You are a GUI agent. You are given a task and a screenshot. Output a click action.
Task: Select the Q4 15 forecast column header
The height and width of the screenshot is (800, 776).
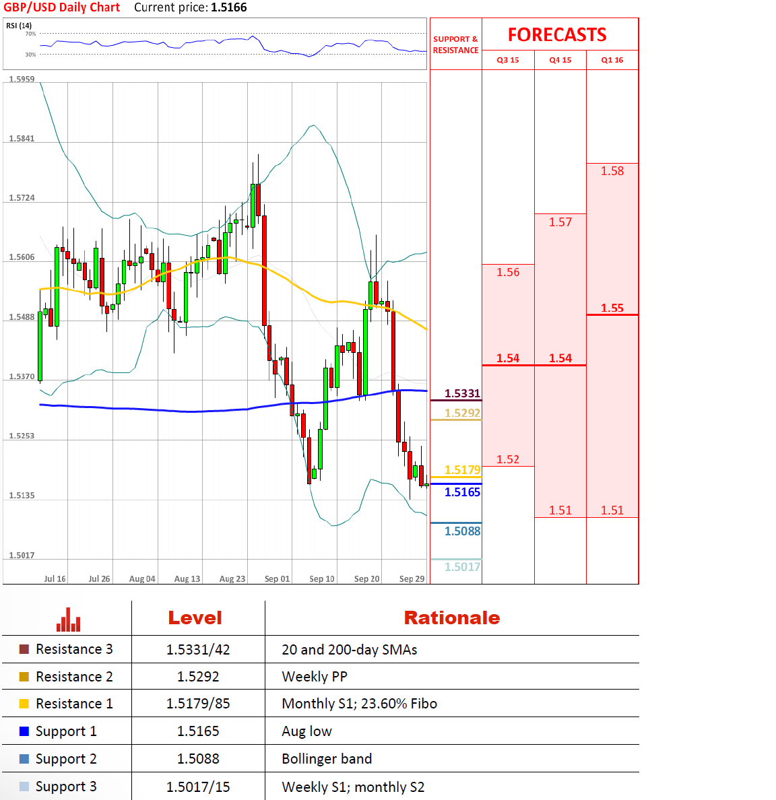pyautogui.click(x=560, y=60)
